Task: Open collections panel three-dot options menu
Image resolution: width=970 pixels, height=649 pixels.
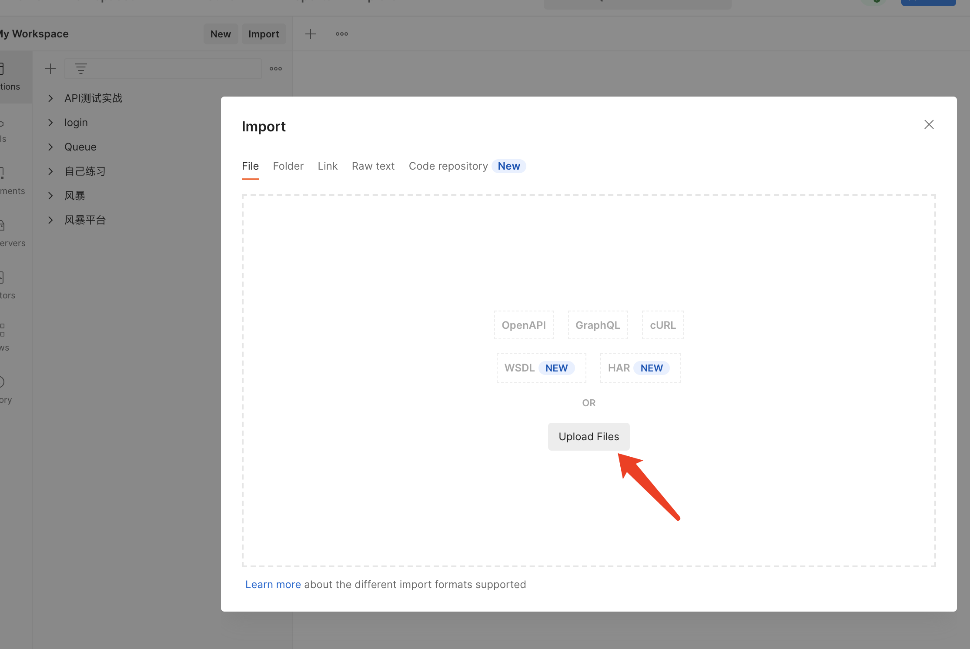Action: [x=275, y=69]
